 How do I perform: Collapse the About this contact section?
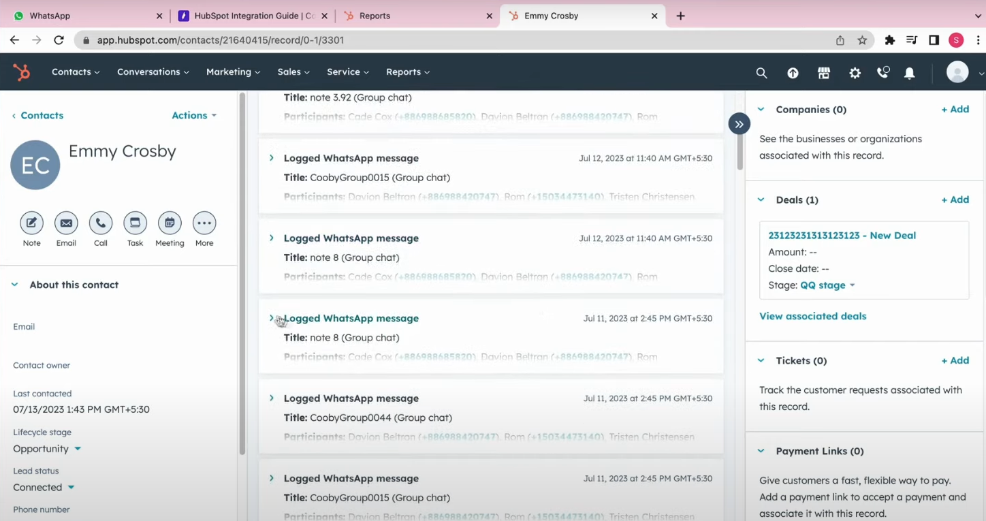[x=14, y=285]
